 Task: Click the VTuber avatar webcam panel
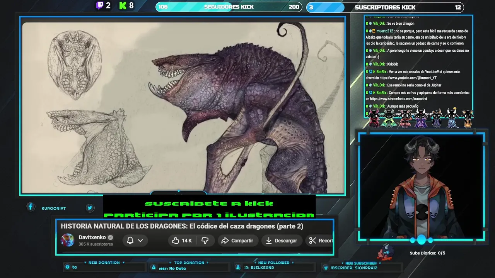click(x=421, y=187)
